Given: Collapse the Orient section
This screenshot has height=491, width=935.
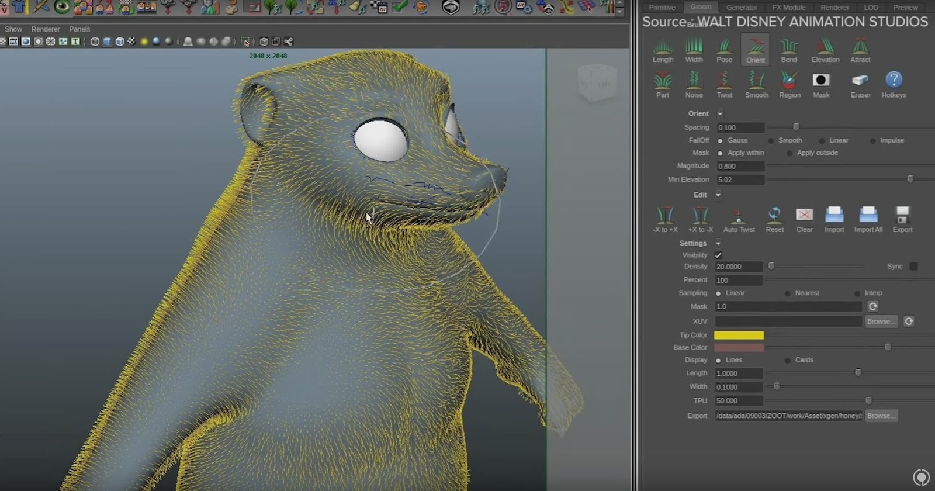Looking at the screenshot, I should pos(720,113).
